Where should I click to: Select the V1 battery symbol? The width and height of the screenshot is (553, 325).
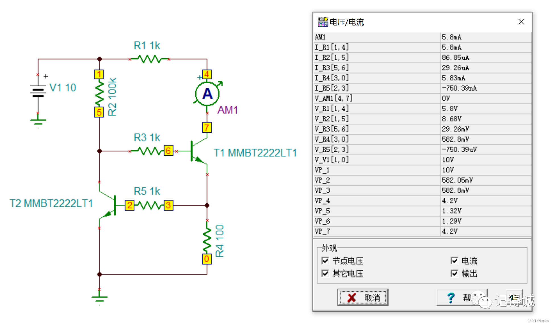pyautogui.click(x=38, y=91)
